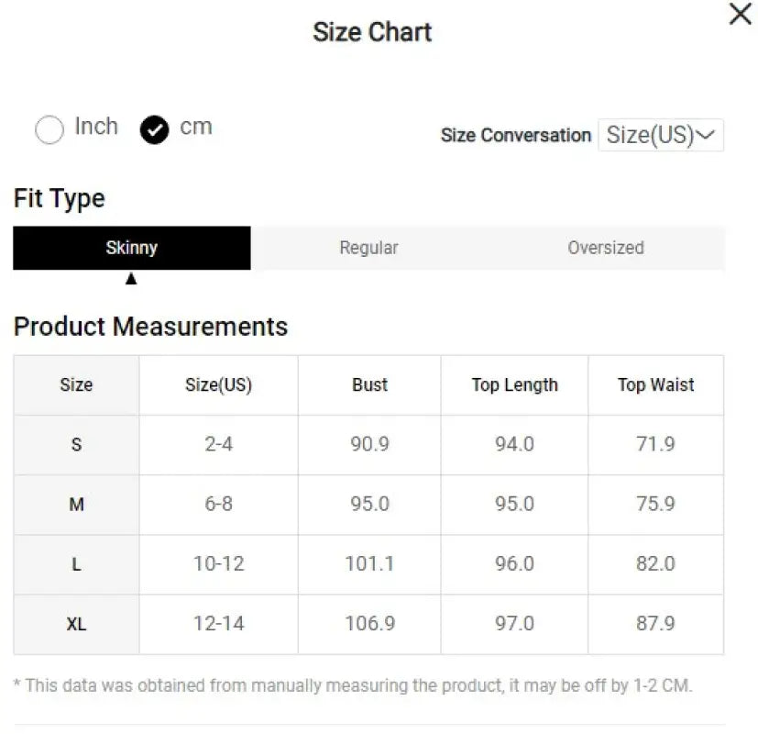The width and height of the screenshot is (758, 734).
Task: Click the Top Length column header
Action: [514, 385]
